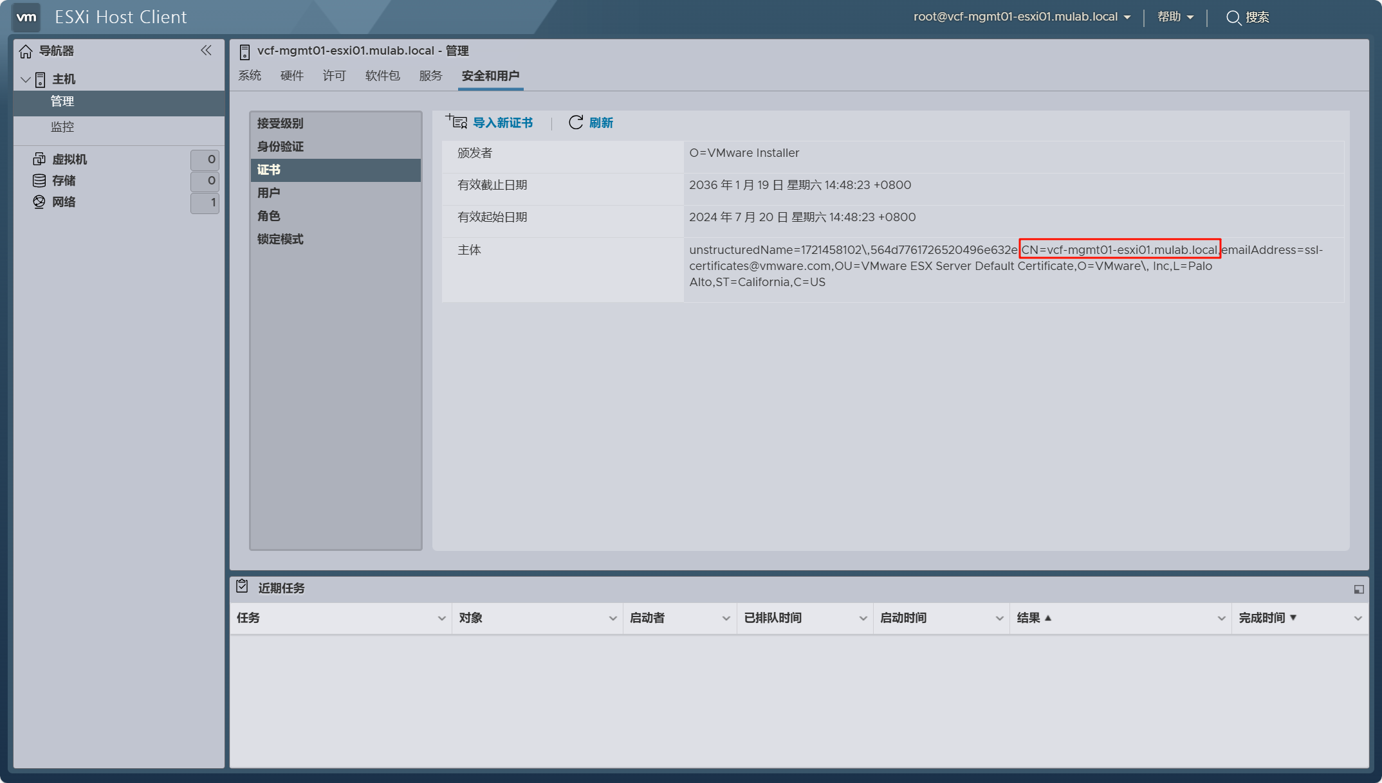
Task: Switch to the 系统 tab
Action: point(250,76)
